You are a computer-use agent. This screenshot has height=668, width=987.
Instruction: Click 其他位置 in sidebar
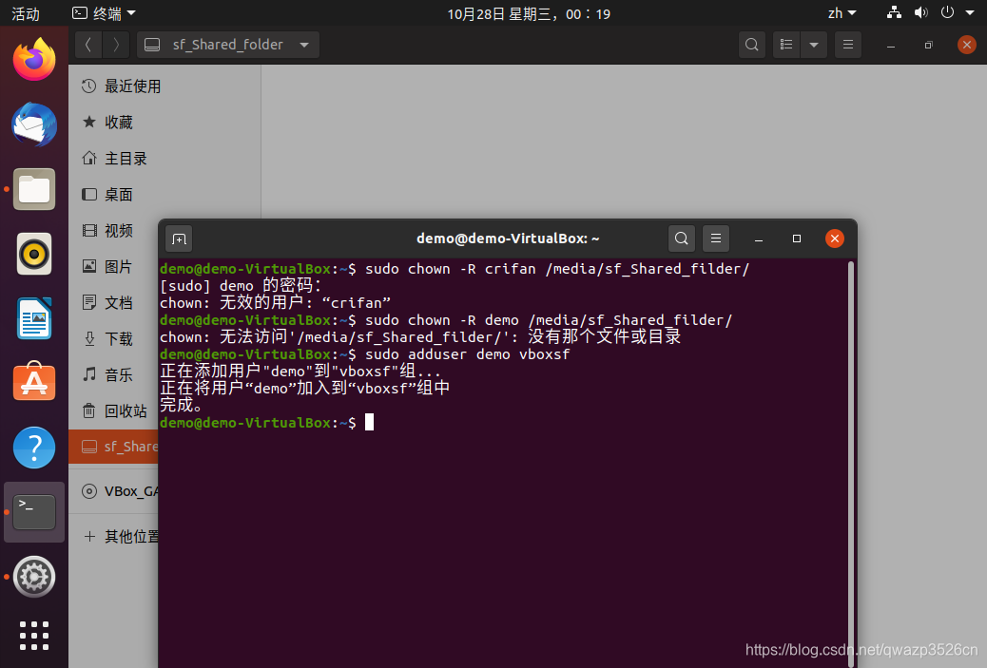click(114, 537)
